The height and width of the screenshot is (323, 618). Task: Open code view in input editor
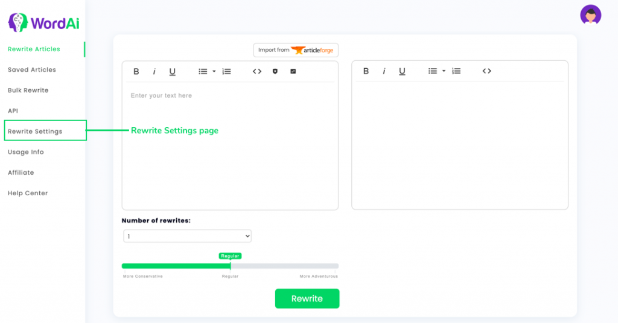[257, 72]
